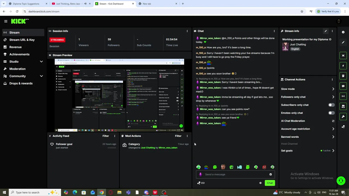Insert the man's face emote
The width and height of the screenshot is (349, 196).
point(223,167)
